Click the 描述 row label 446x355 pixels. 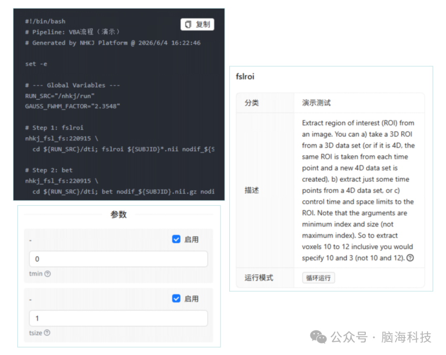click(x=252, y=190)
